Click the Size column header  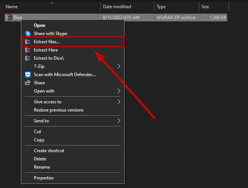click(205, 7)
